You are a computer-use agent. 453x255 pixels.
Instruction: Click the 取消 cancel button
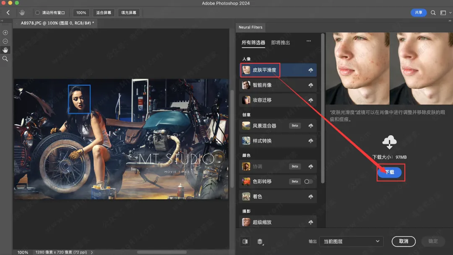point(403,242)
